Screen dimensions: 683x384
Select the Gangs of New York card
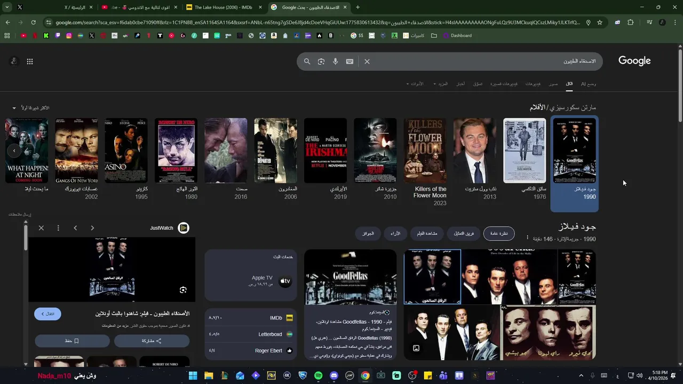click(x=77, y=159)
